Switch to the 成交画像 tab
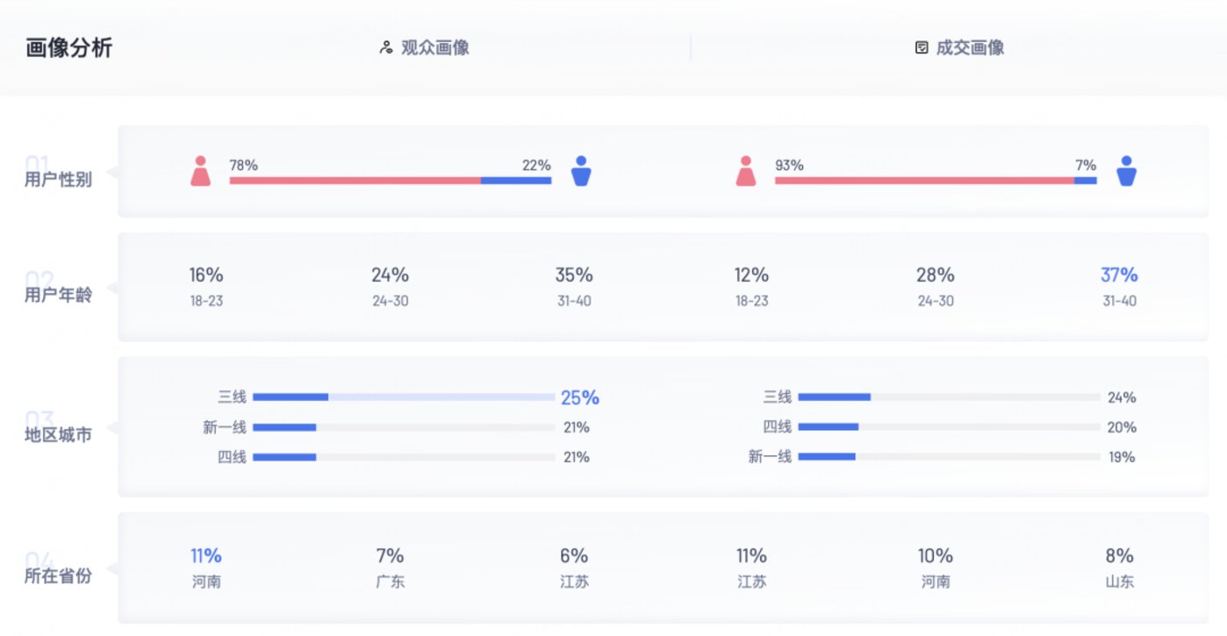The height and width of the screenshot is (636, 1227). tap(970, 47)
